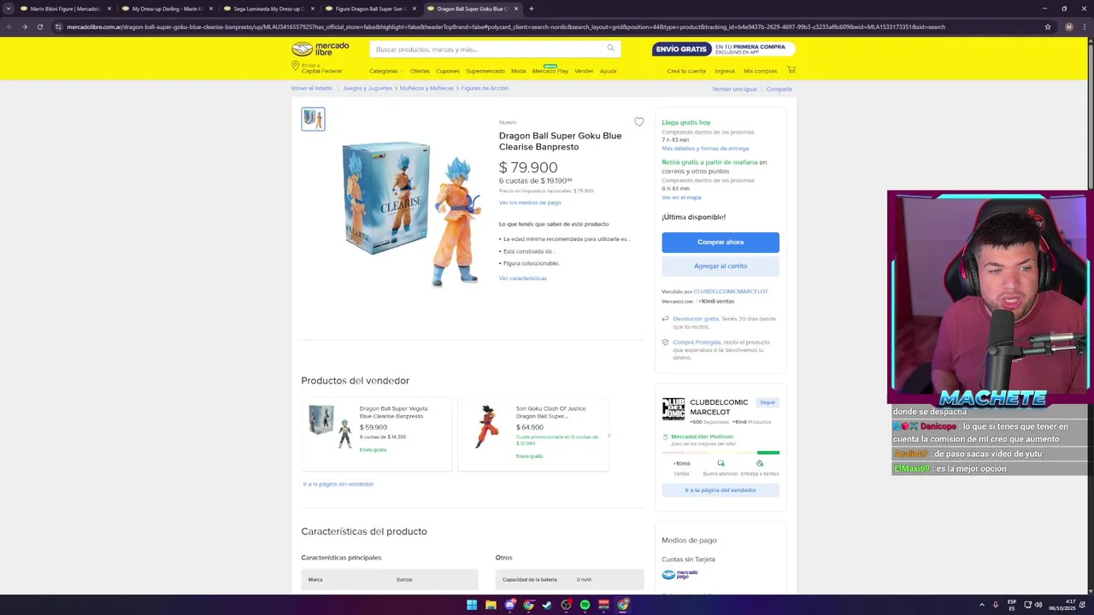Close the Marin Bikini Figure tab
1094x615 pixels.
coord(109,9)
